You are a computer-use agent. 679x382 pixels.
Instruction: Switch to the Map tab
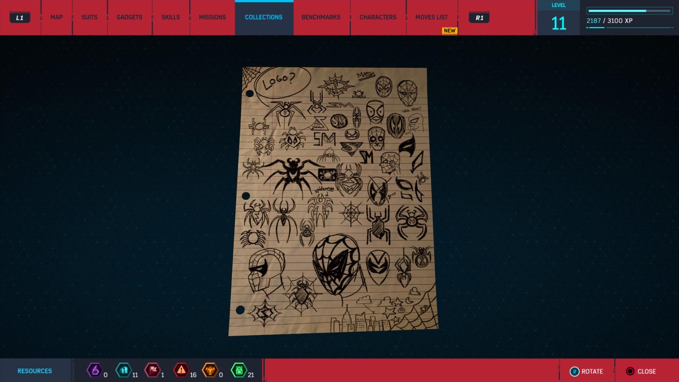coord(57,17)
